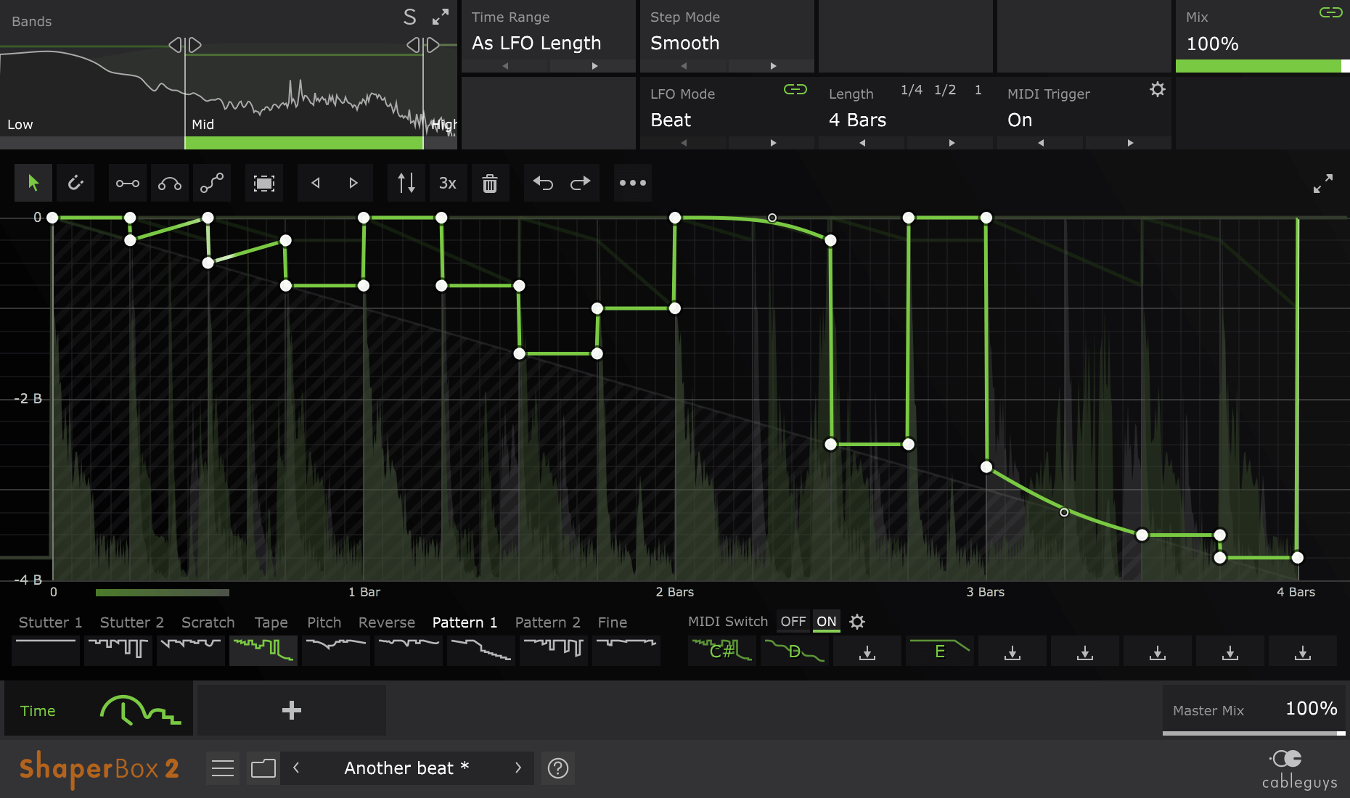Image resolution: width=1350 pixels, height=798 pixels.
Task: Expand the waveform editor to fullscreen
Action: pyautogui.click(x=1325, y=183)
